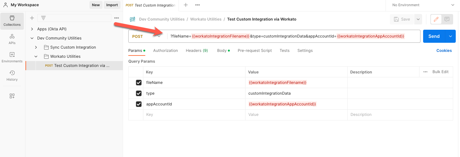Uncheck the type parameter checkbox

point(139,93)
